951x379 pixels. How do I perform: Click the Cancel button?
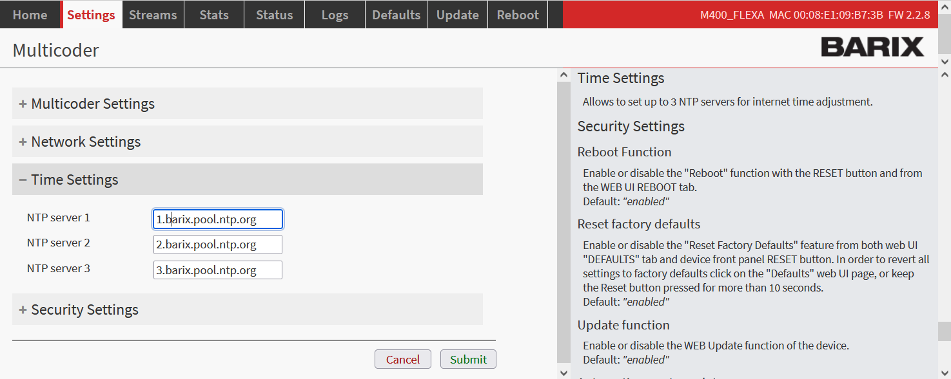pos(402,360)
